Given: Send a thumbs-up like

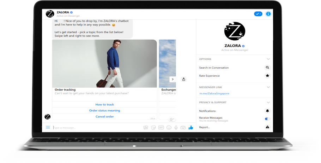Looking at the screenshot, I should [191, 128].
